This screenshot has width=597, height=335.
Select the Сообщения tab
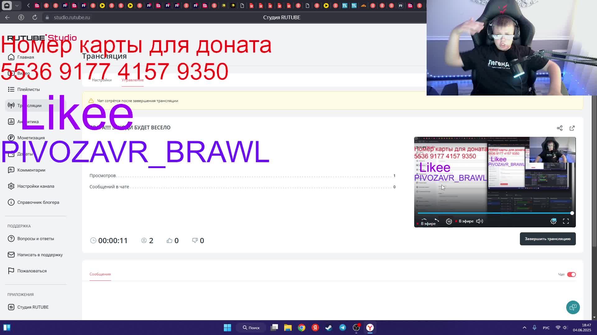(100, 274)
